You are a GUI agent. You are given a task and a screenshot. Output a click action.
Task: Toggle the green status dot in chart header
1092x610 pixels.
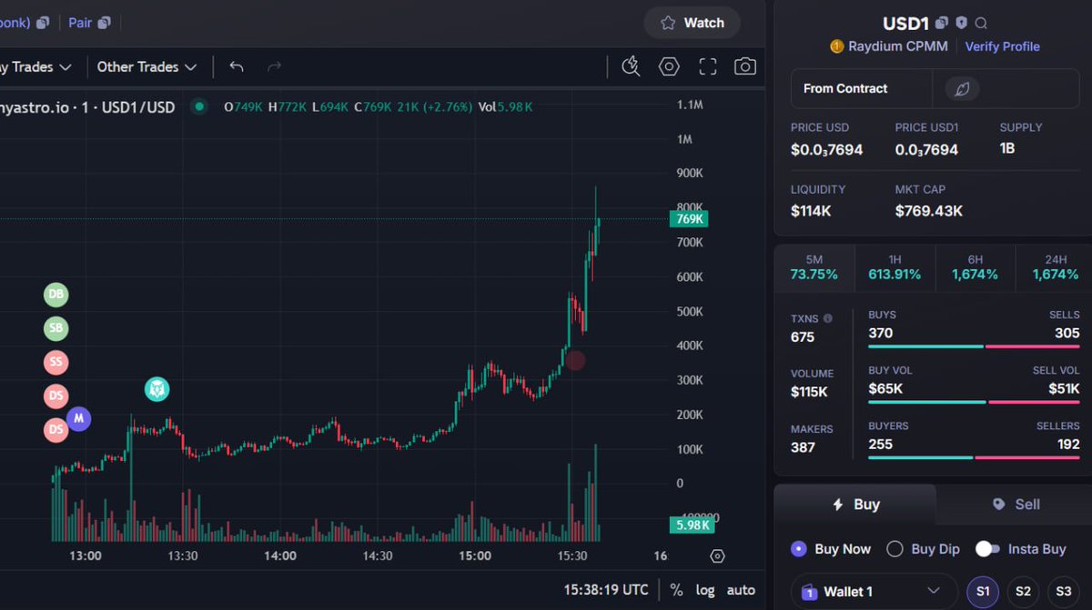click(198, 106)
